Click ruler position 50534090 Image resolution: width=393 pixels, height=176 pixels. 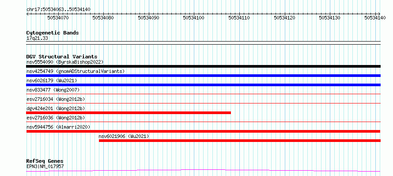149,18
